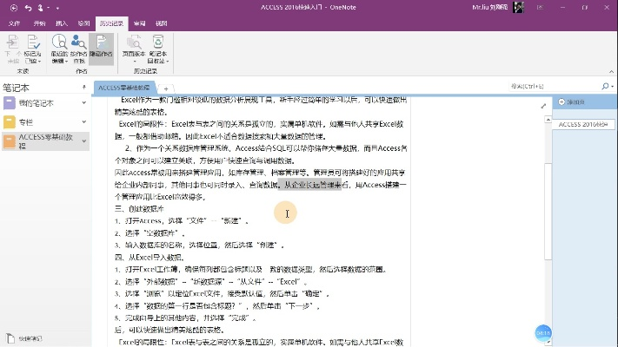This screenshot has height=347, width=618.
Task: Click the Mr.liu account name
Action: (490, 8)
